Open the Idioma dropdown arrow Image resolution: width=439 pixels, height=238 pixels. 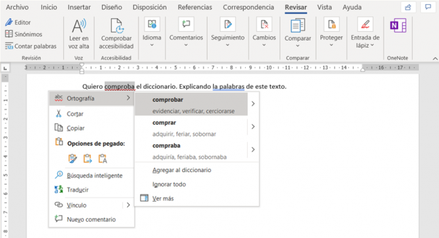(152, 45)
